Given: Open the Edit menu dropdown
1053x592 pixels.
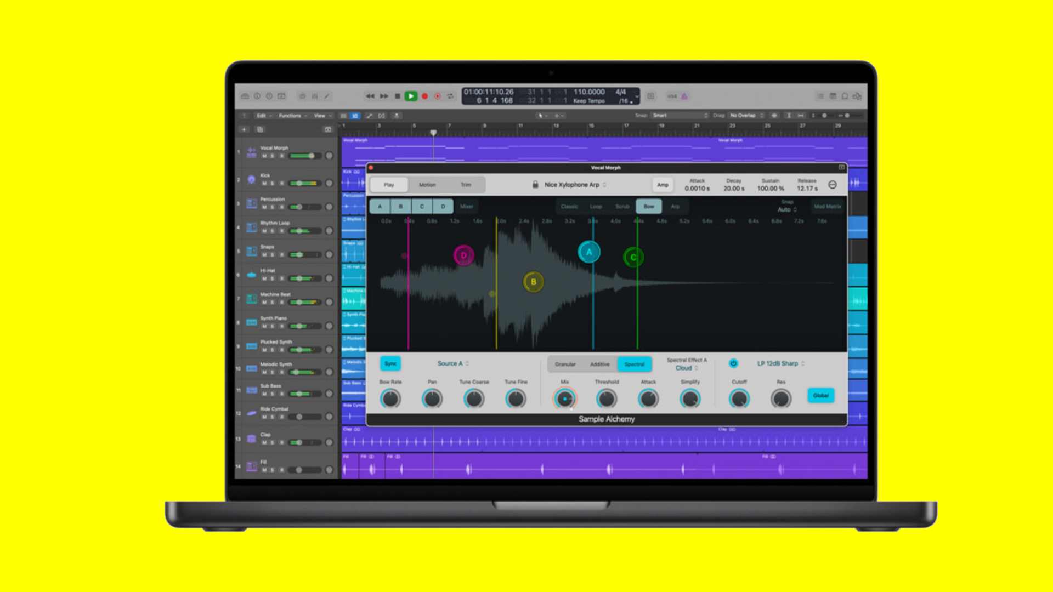Looking at the screenshot, I should (x=264, y=116).
